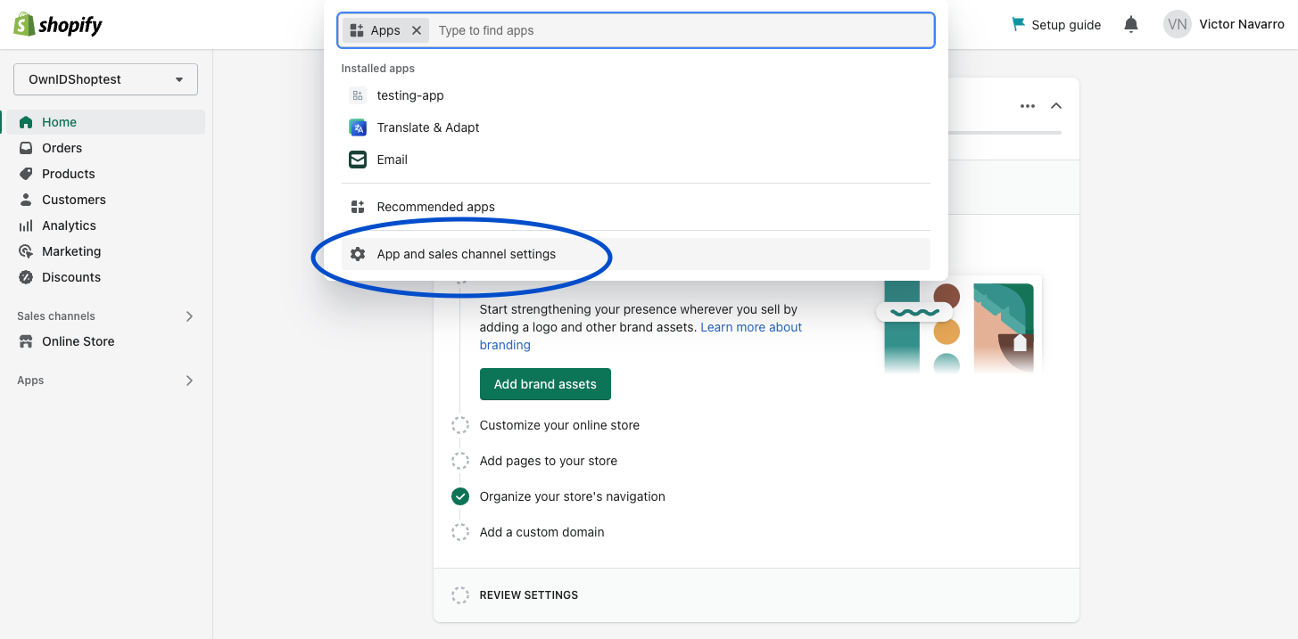Mark Customize your online store complete

(460, 425)
